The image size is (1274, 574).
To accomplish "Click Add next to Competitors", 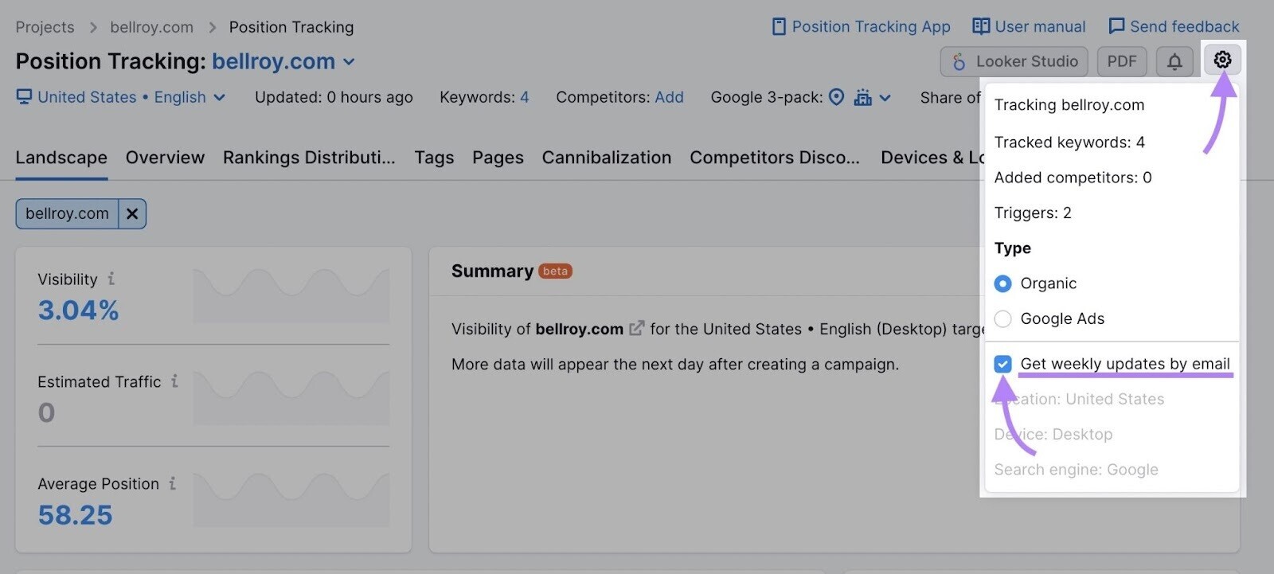I will click(670, 97).
